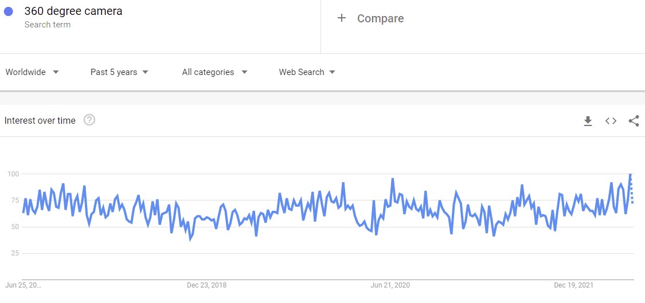Click the Jun 21, 2020 date label

click(x=390, y=285)
